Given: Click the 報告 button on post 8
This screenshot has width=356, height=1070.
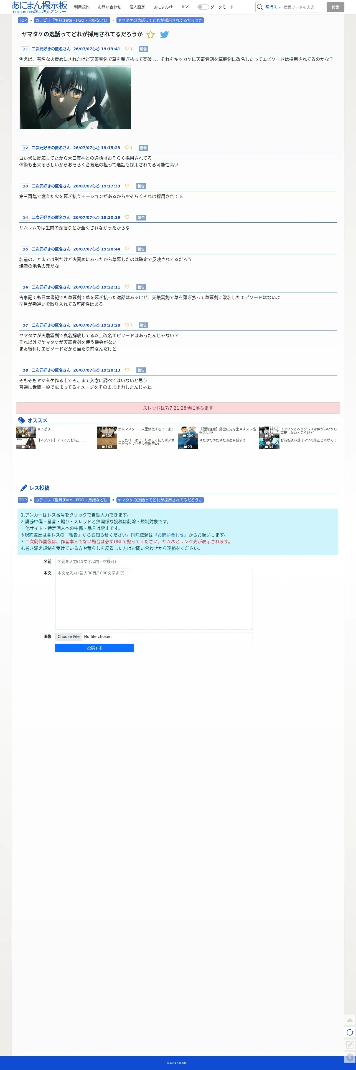Looking at the screenshot, I should pyautogui.click(x=141, y=370).
